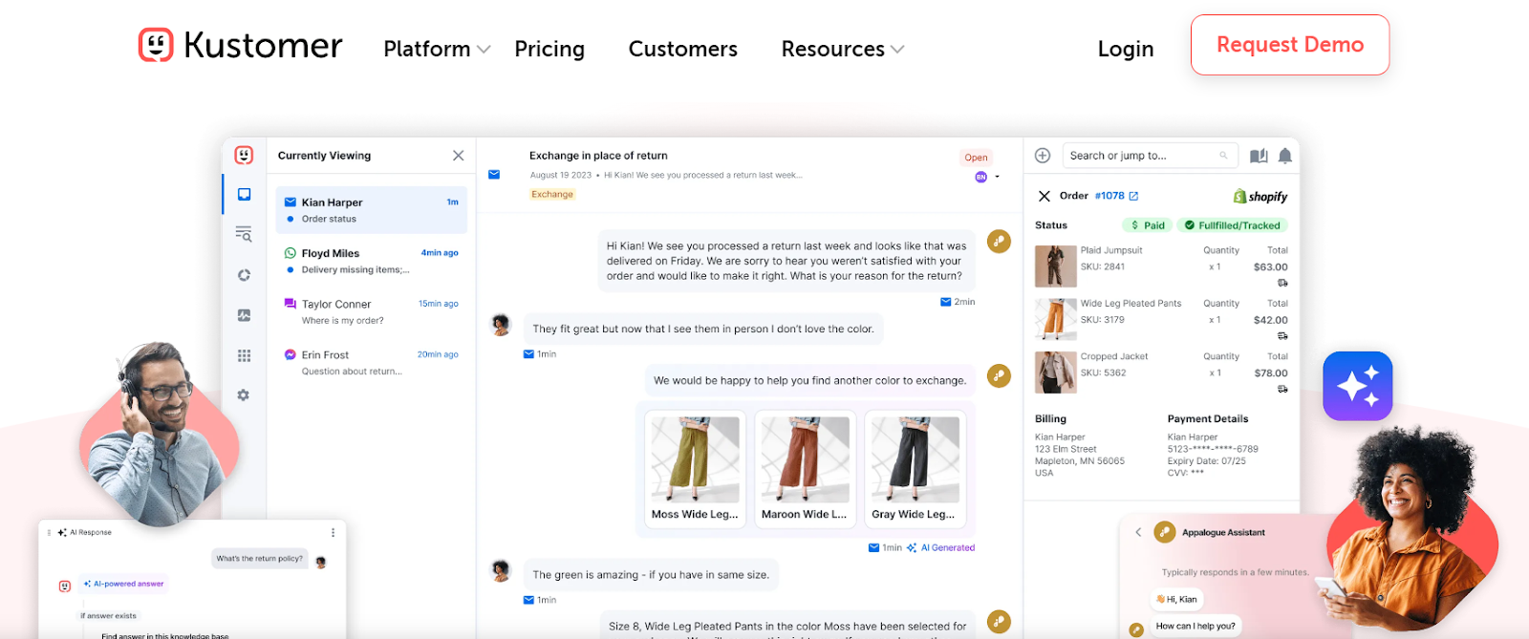1529x639 pixels.
Task: Open the reports image icon in sidebar
Action: tap(244, 315)
